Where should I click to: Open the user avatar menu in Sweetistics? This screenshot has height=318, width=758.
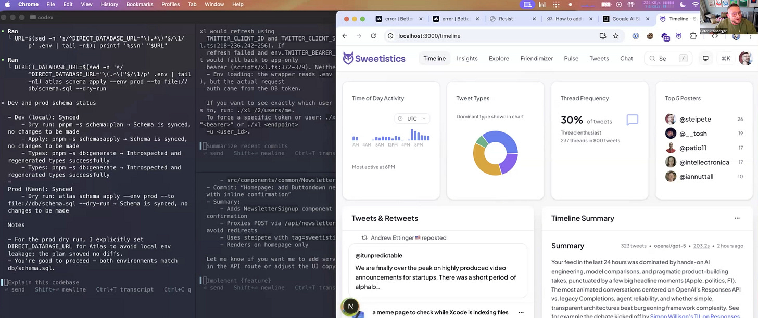(x=745, y=58)
